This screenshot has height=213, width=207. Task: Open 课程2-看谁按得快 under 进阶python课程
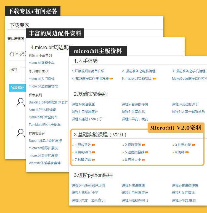pyautogui.click(x=185, y=185)
